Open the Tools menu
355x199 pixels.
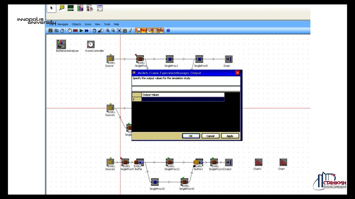click(x=107, y=24)
